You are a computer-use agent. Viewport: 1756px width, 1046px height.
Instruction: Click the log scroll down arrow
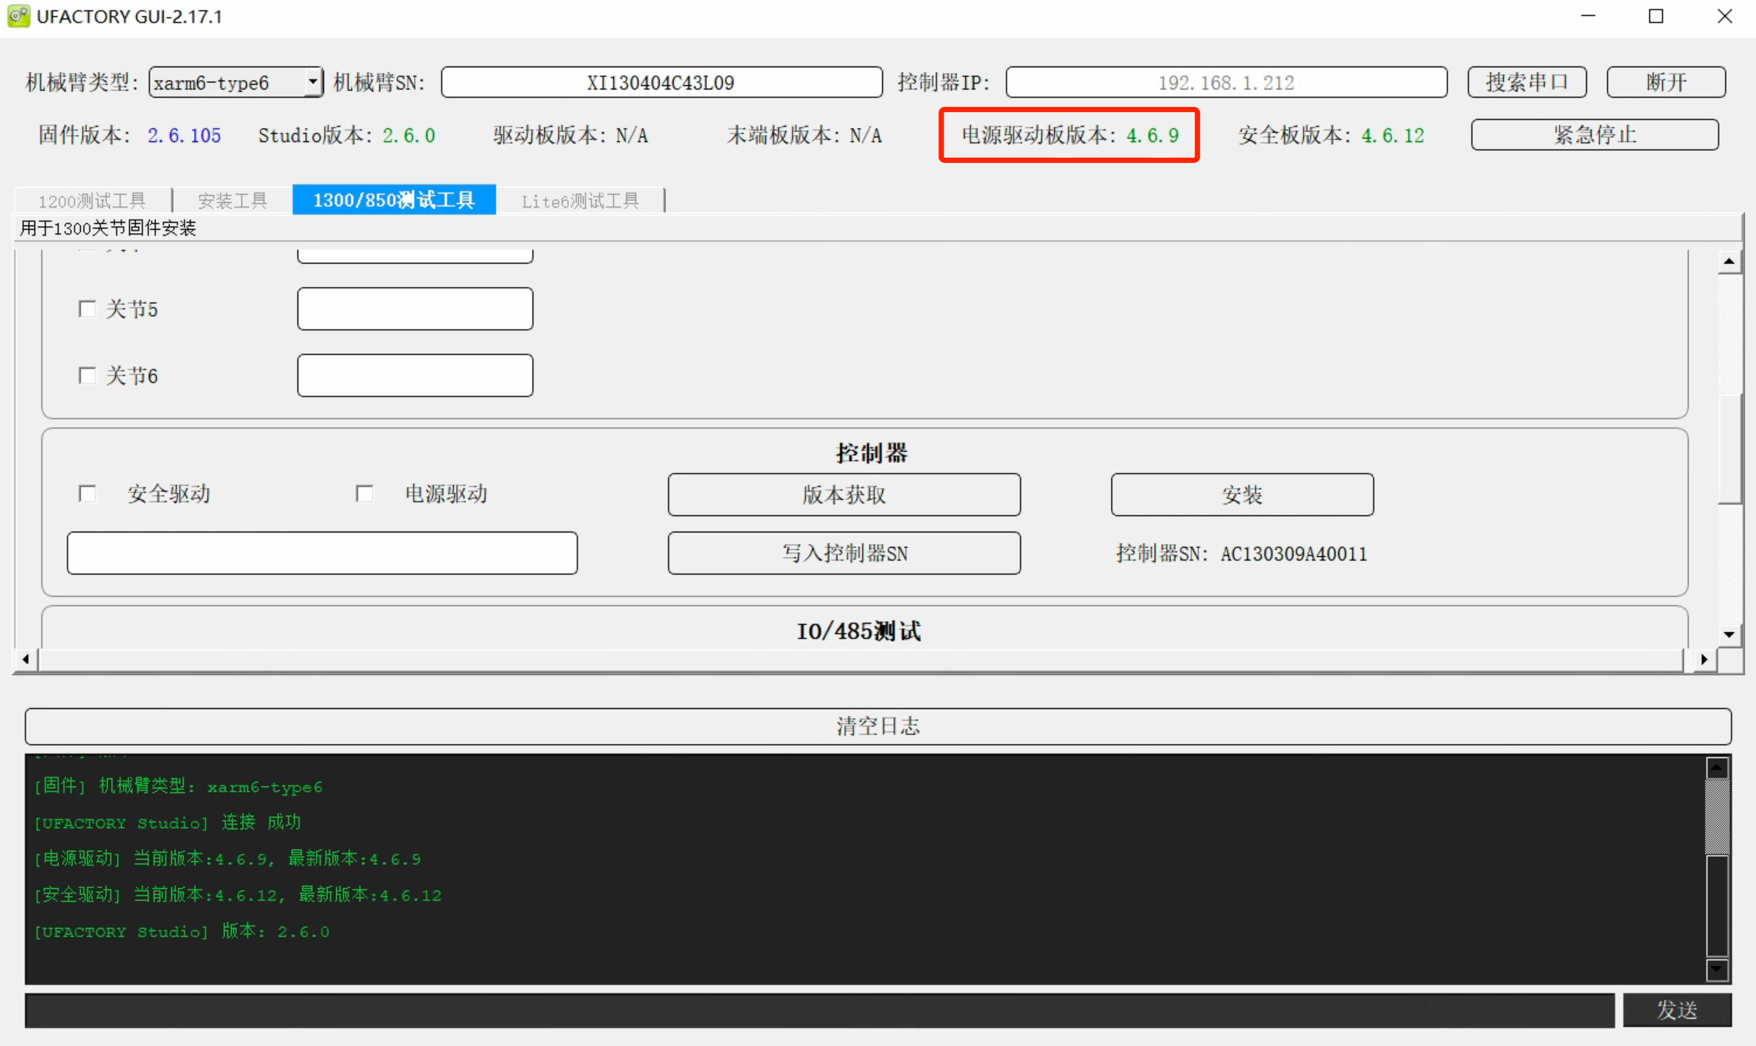pyautogui.click(x=1717, y=970)
